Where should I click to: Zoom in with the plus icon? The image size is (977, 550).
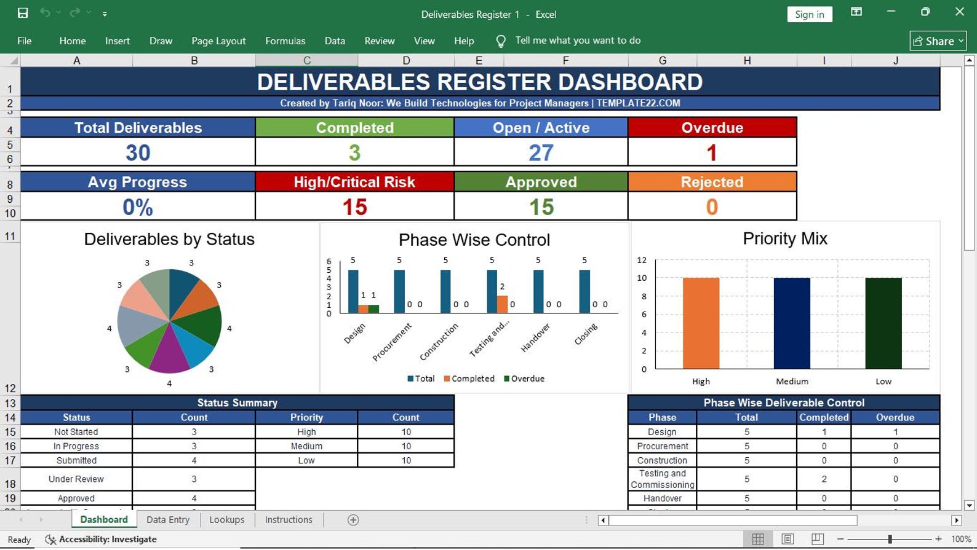coord(938,539)
